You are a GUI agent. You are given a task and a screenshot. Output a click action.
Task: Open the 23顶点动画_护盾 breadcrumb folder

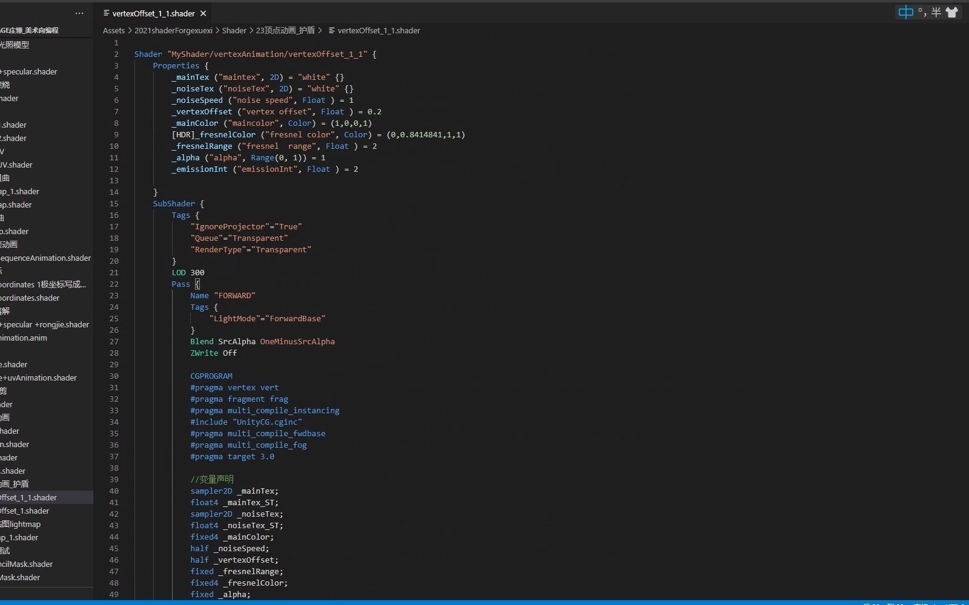[x=285, y=30]
